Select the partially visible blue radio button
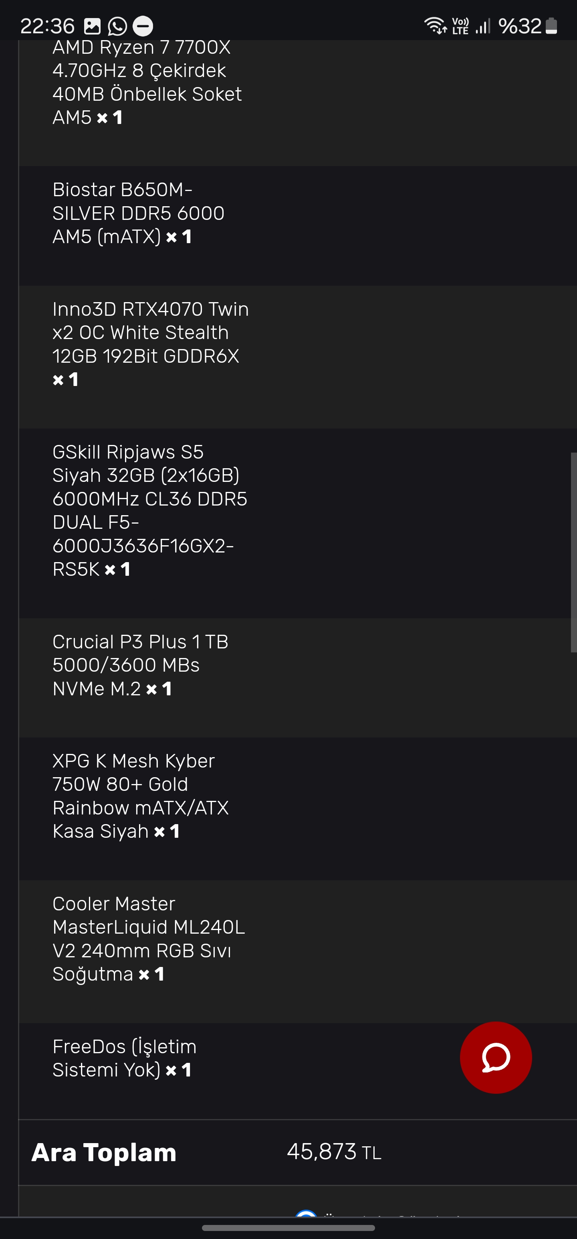Viewport: 577px width, 1239px height. (x=306, y=1213)
